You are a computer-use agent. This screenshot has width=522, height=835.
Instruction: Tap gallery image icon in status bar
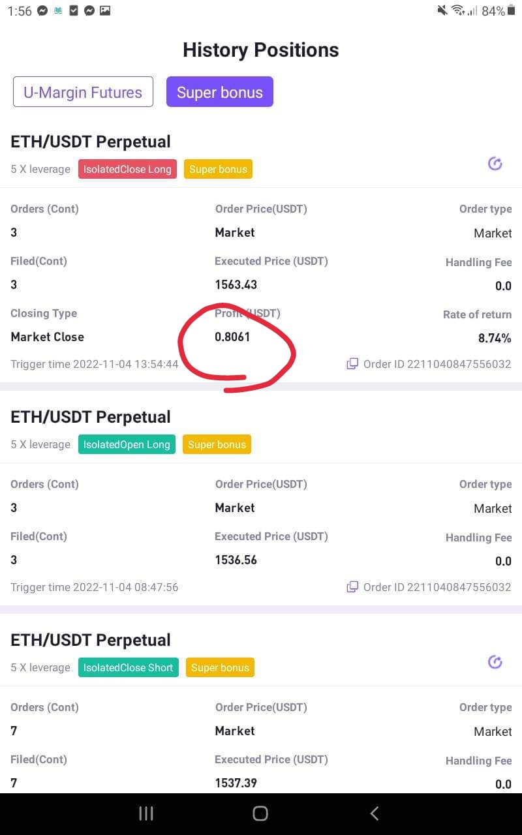104,10
